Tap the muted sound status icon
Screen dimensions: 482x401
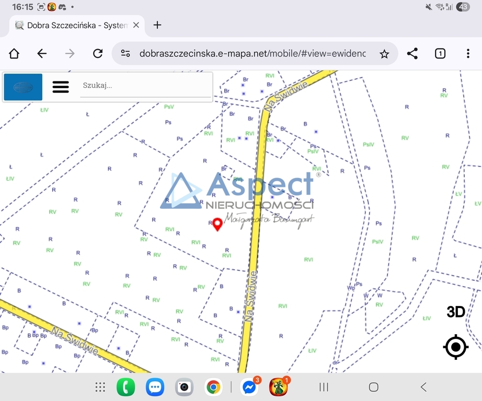point(429,7)
